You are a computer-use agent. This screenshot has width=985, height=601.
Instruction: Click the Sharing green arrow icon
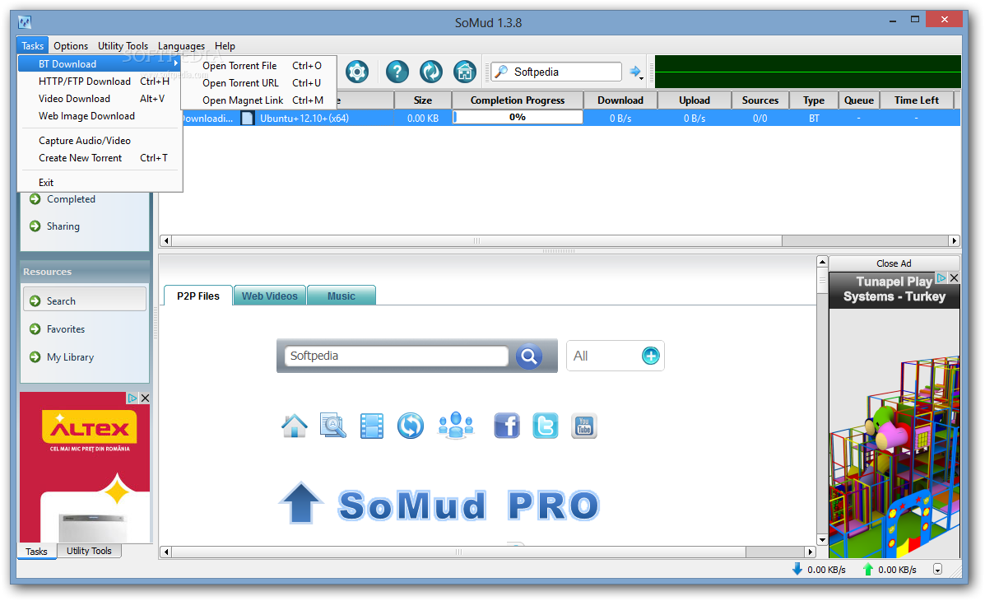point(35,226)
